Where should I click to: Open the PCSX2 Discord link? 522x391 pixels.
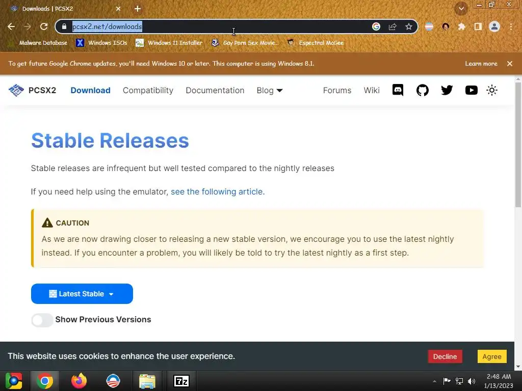(x=398, y=90)
